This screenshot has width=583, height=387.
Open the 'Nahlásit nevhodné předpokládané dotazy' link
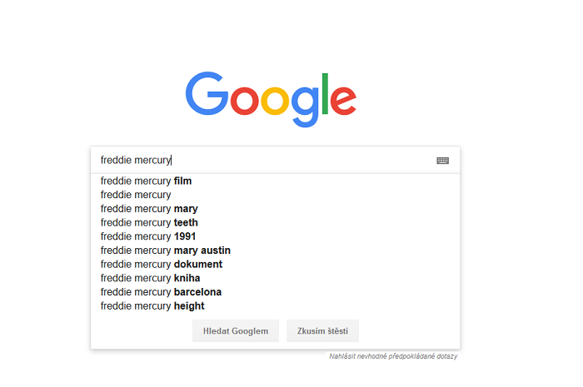(x=393, y=357)
